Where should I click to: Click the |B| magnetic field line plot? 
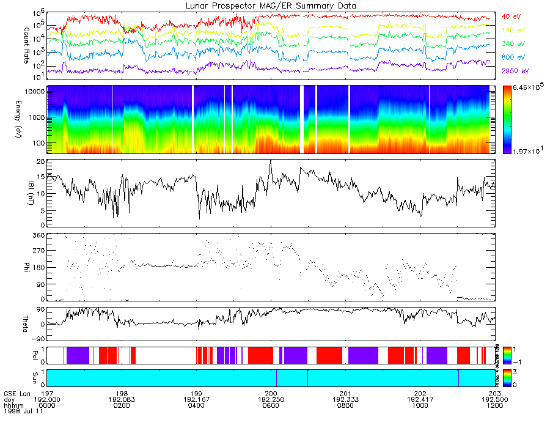(x=271, y=193)
